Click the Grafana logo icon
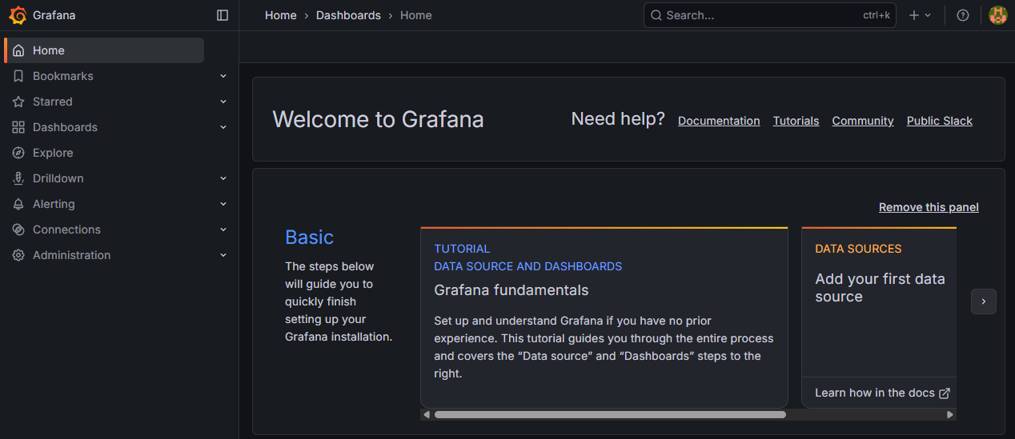Viewport: 1015px width, 439px height. 18,15
